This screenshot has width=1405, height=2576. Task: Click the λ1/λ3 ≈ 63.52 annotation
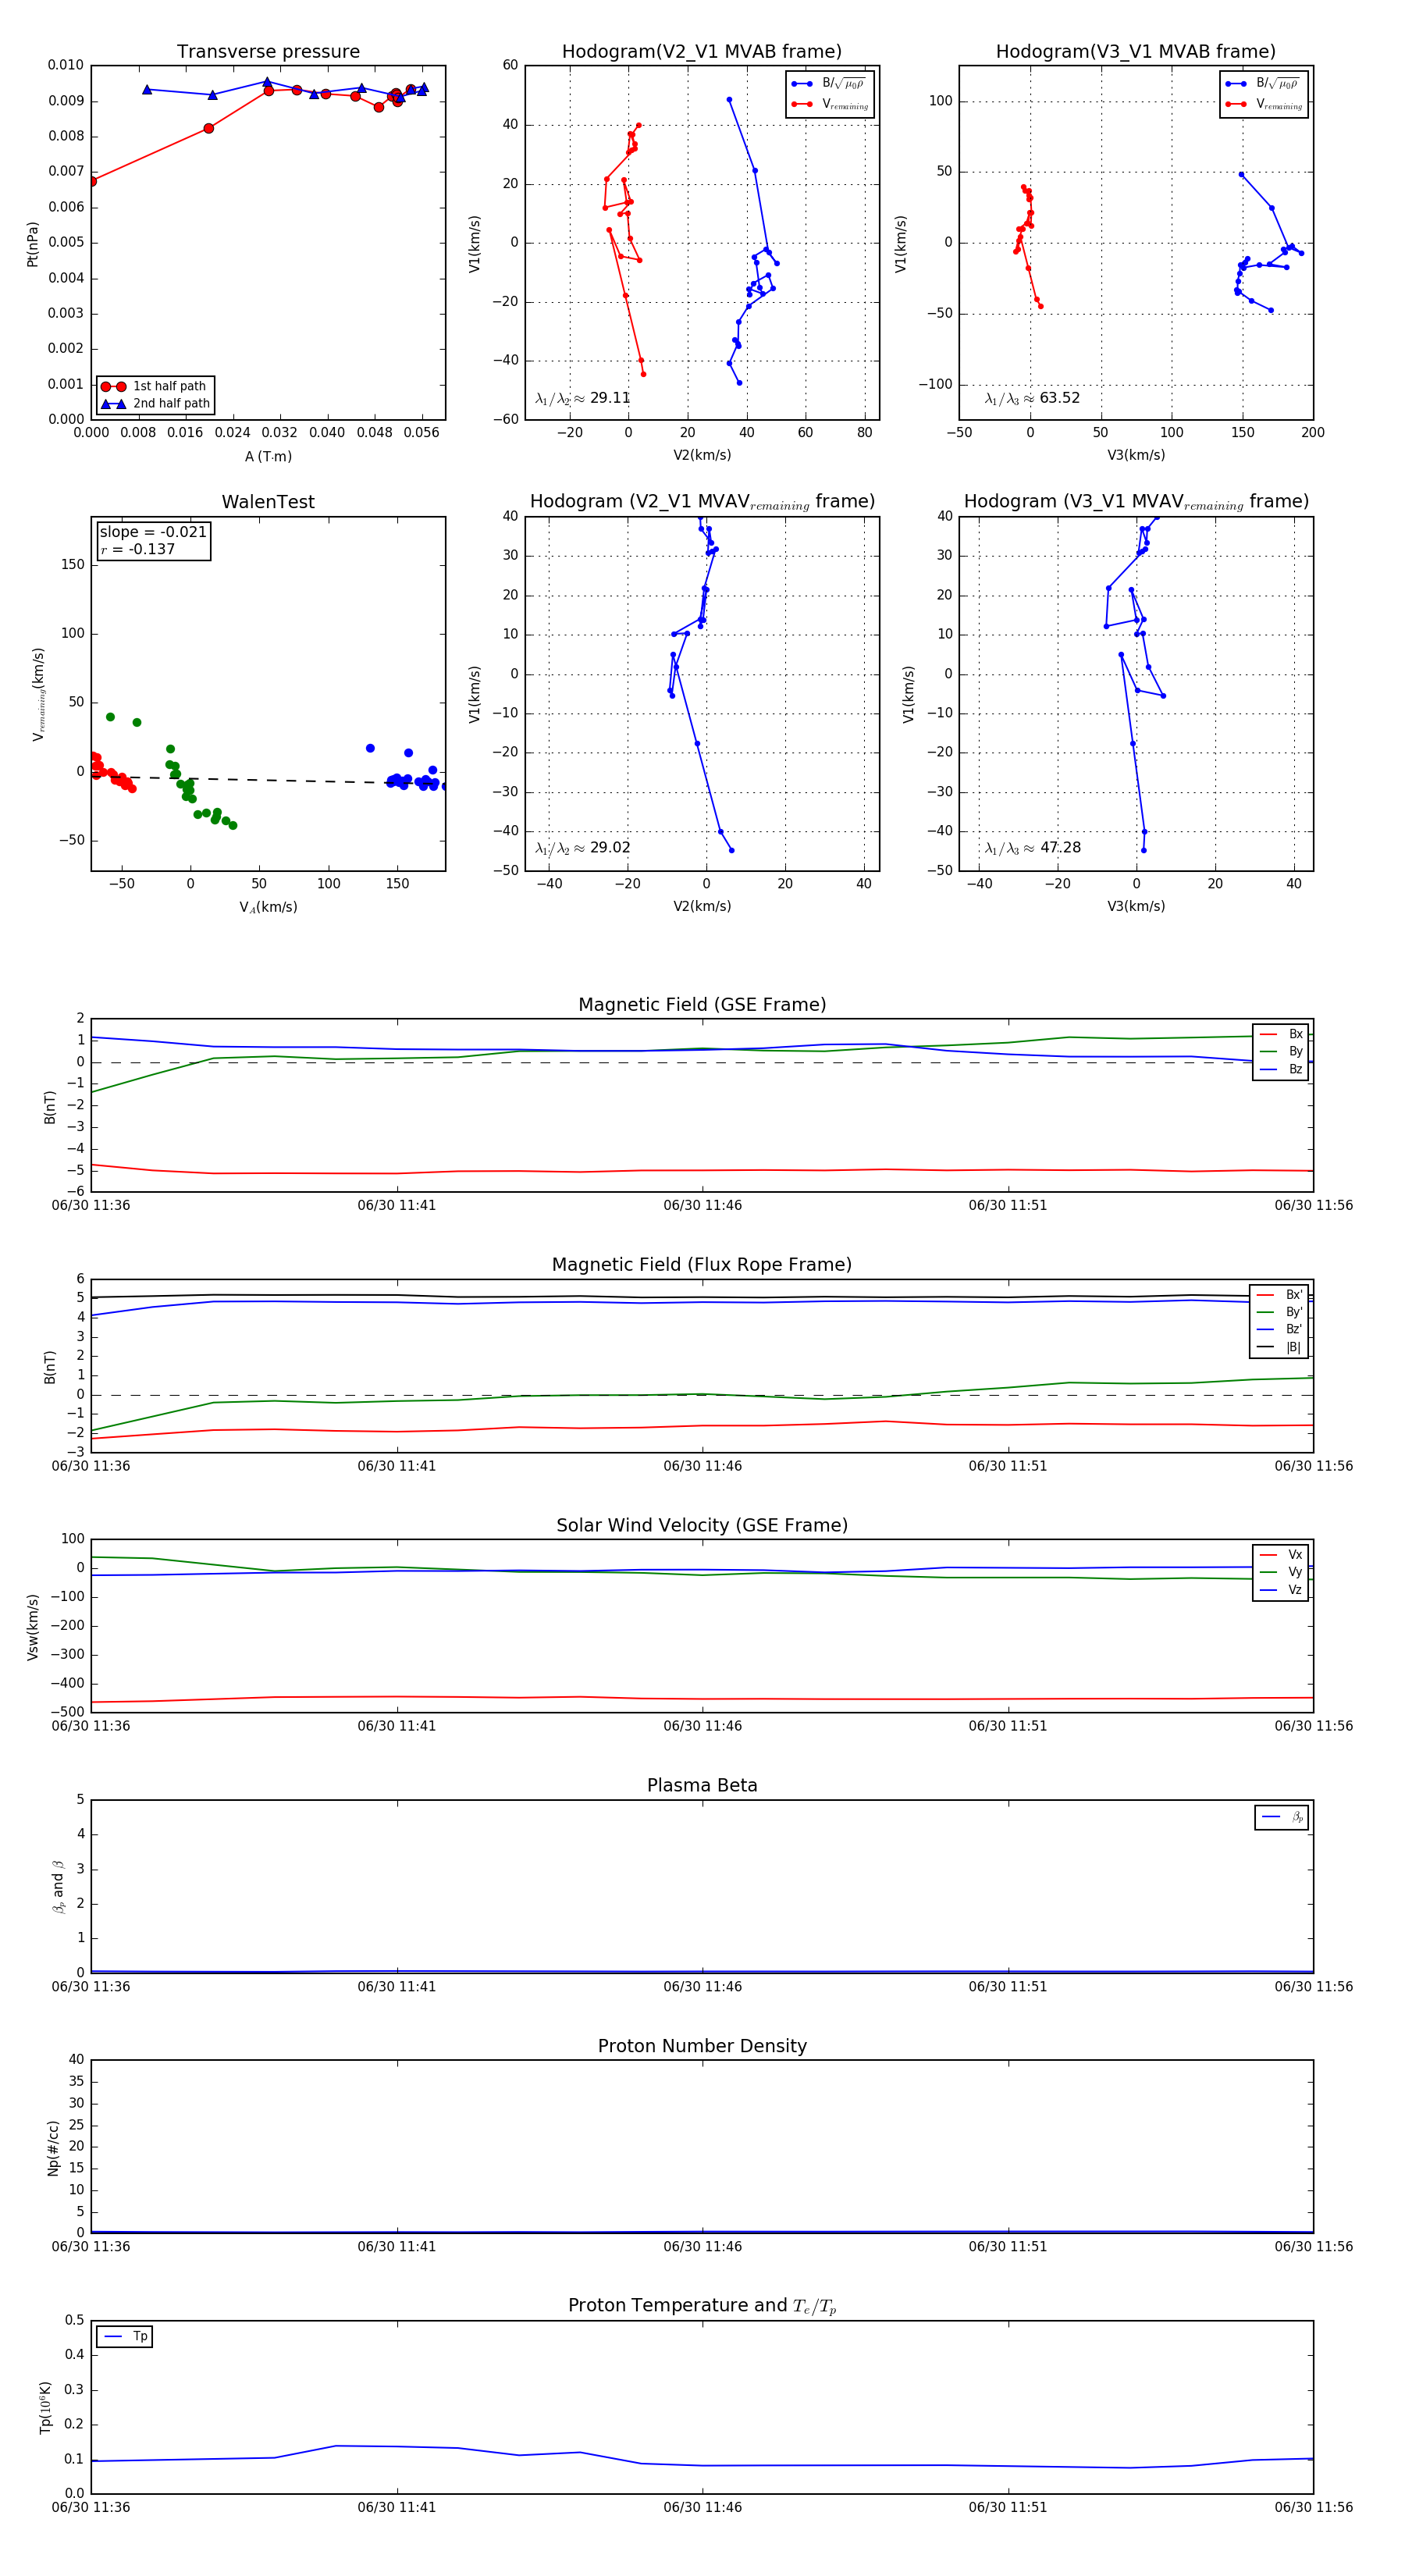point(1032,398)
